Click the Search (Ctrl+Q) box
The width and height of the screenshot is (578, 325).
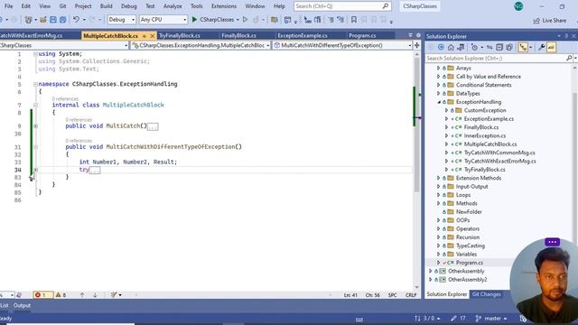tap(342, 6)
